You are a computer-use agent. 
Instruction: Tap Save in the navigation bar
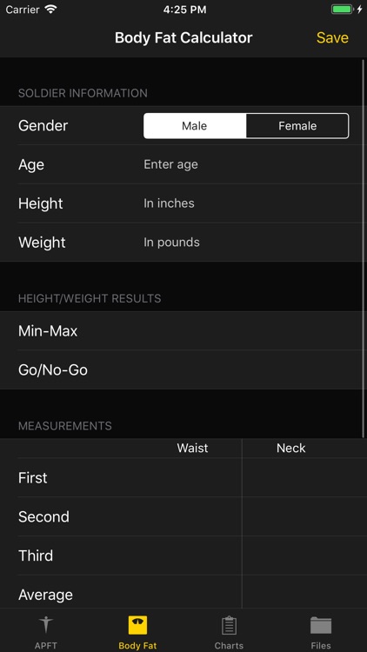pos(332,38)
